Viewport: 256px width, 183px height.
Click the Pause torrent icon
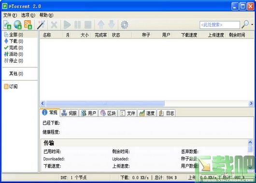(x=77, y=25)
